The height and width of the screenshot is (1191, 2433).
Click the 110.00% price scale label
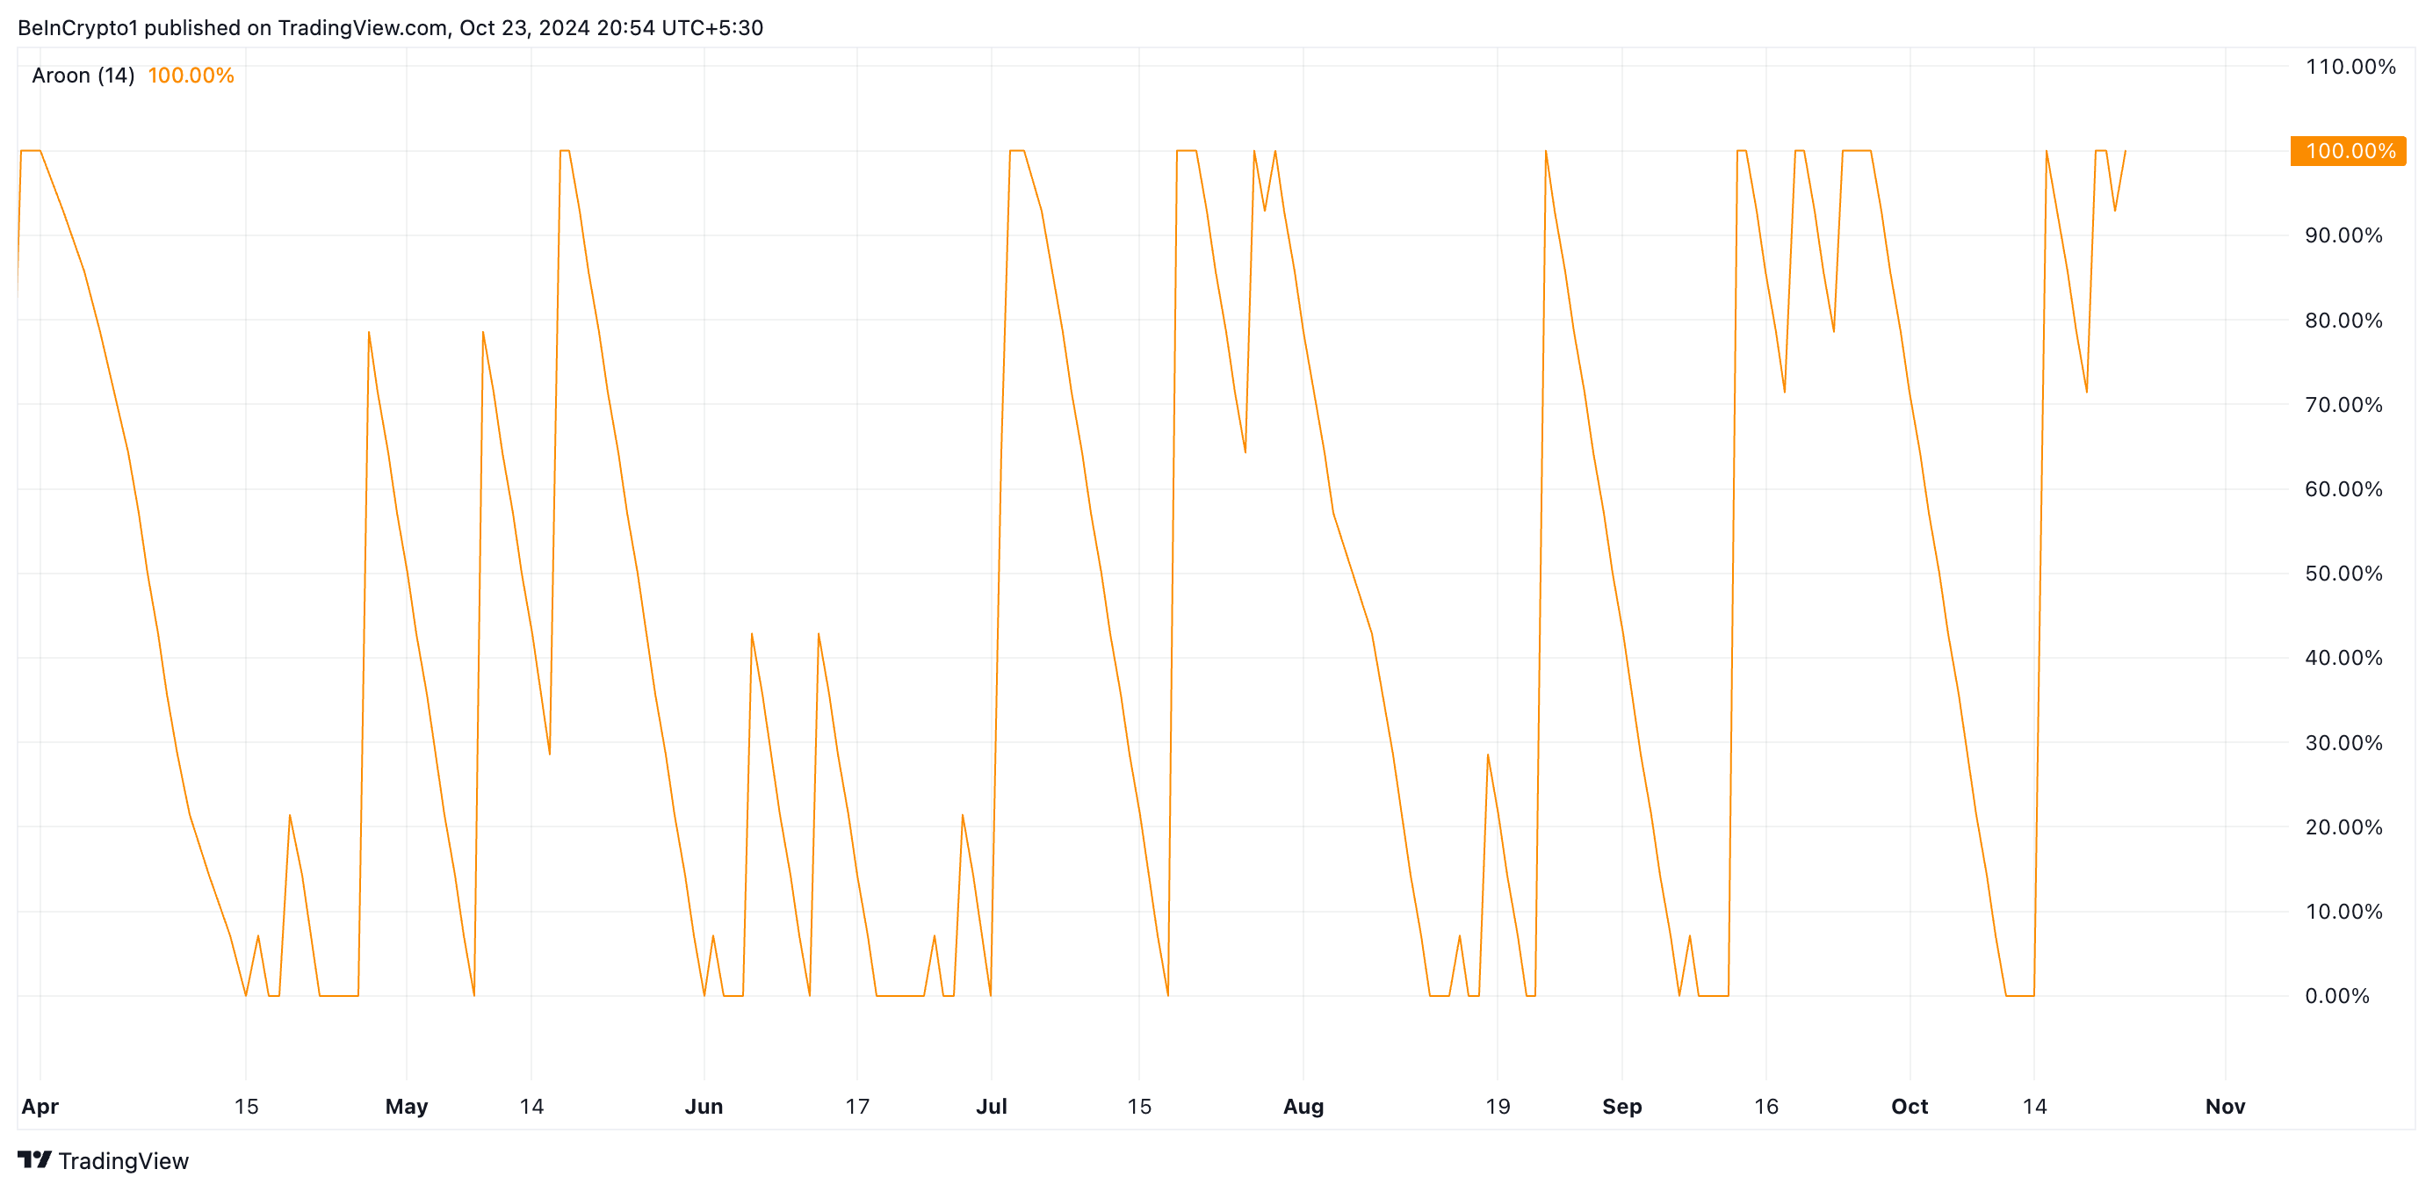[x=2350, y=66]
